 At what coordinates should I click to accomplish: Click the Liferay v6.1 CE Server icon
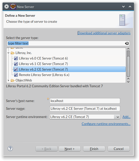point(16,64)
